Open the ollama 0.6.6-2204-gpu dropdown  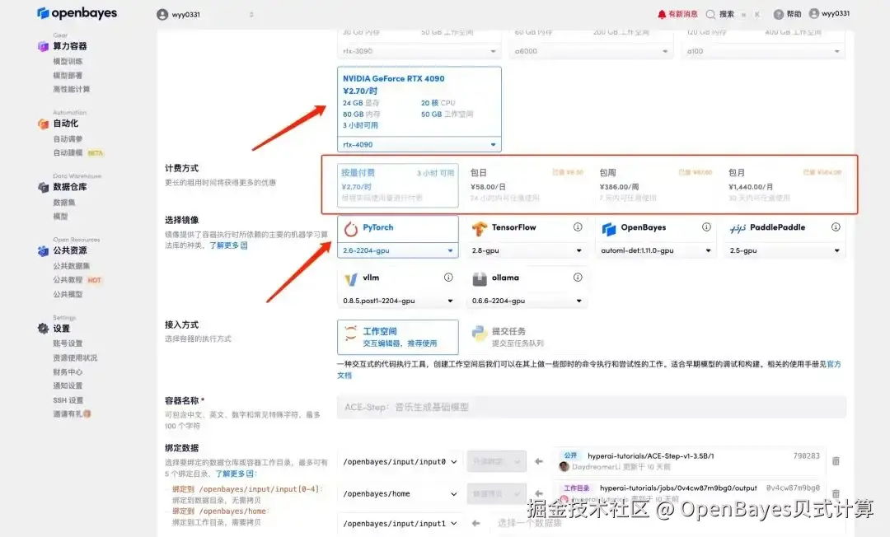pos(526,301)
